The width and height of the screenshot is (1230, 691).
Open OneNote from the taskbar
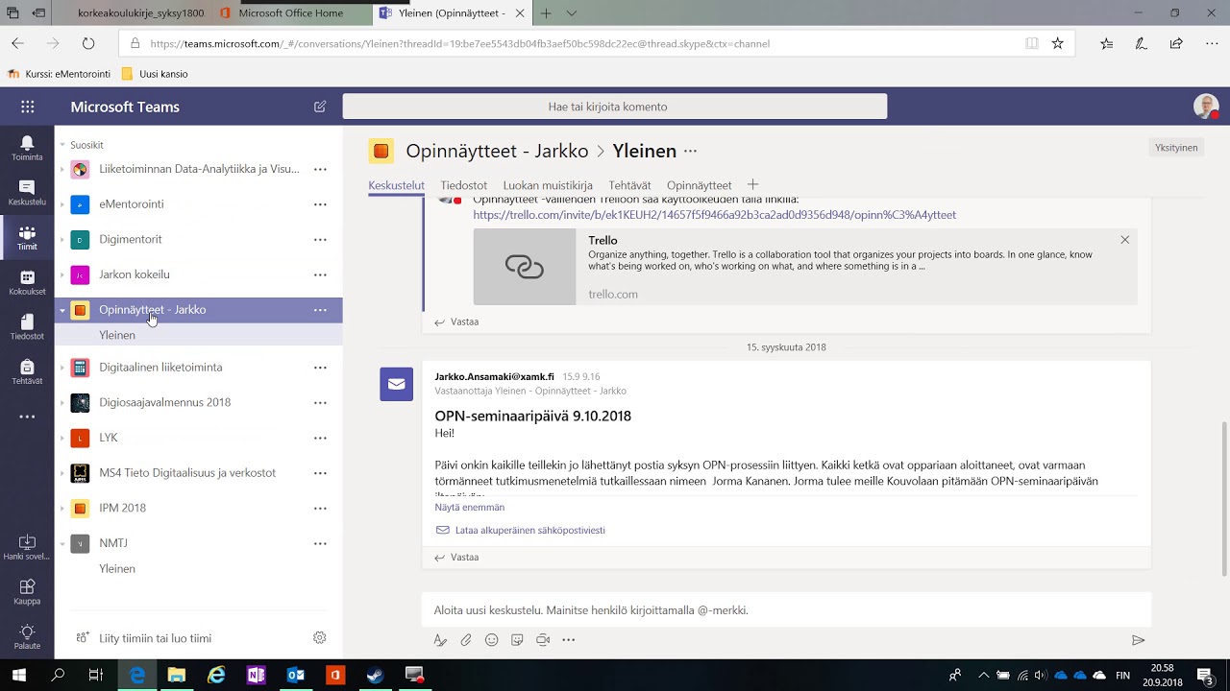tap(256, 676)
